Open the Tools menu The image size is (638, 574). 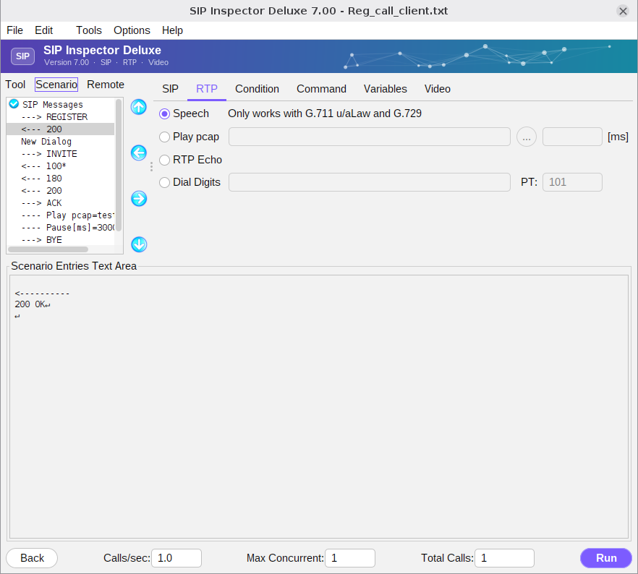(x=89, y=30)
